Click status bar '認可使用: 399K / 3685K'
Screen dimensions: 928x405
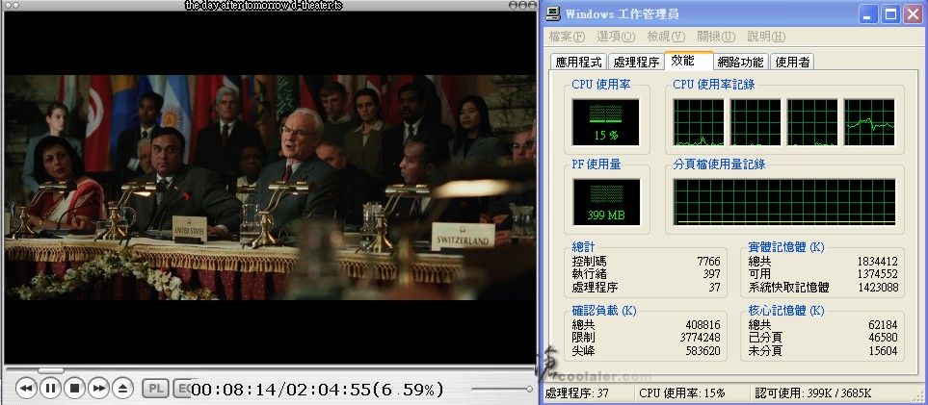coord(812,393)
